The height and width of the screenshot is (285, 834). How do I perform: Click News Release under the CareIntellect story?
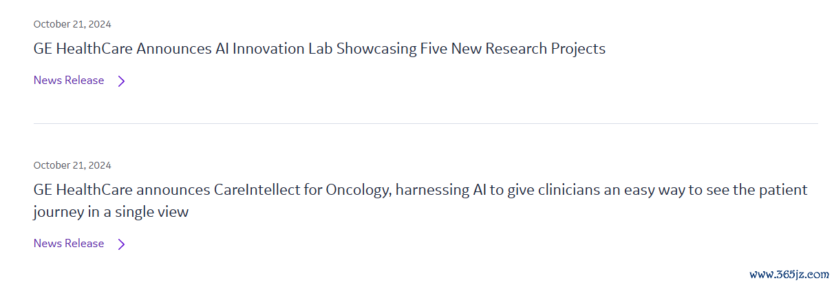[x=69, y=244]
